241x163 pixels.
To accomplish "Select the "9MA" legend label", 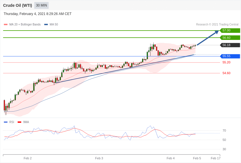I will (x=26, y=122).
